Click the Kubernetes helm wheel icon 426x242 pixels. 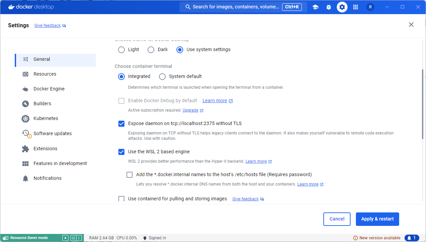tap(25, 119)
